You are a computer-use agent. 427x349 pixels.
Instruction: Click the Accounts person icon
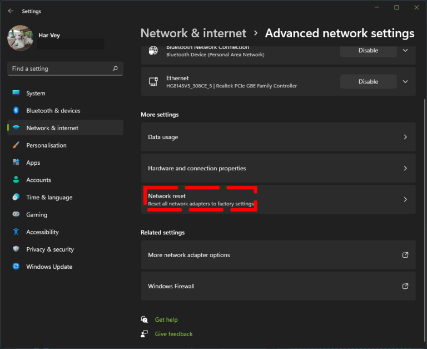click(x=16, y=180)
